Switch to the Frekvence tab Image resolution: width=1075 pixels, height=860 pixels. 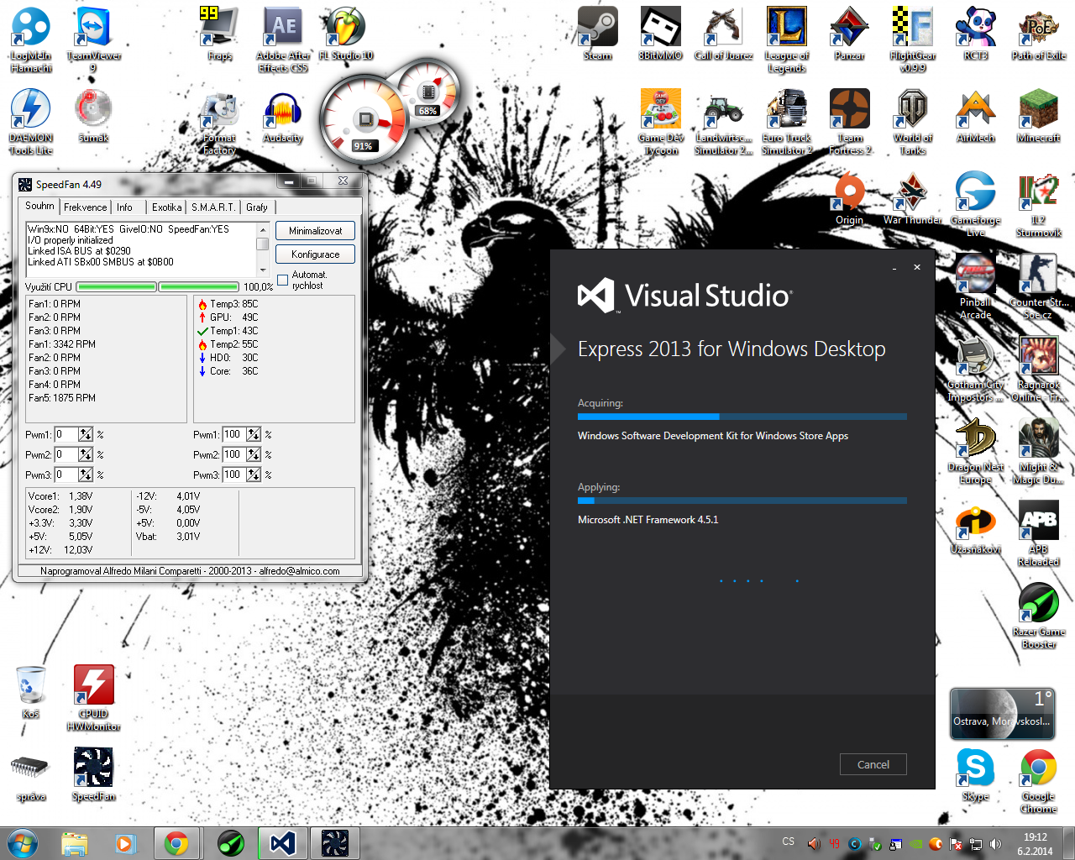[x=86, y=207]
